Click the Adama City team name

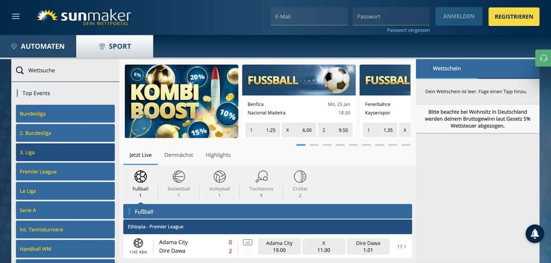click(x=174, y=242)
